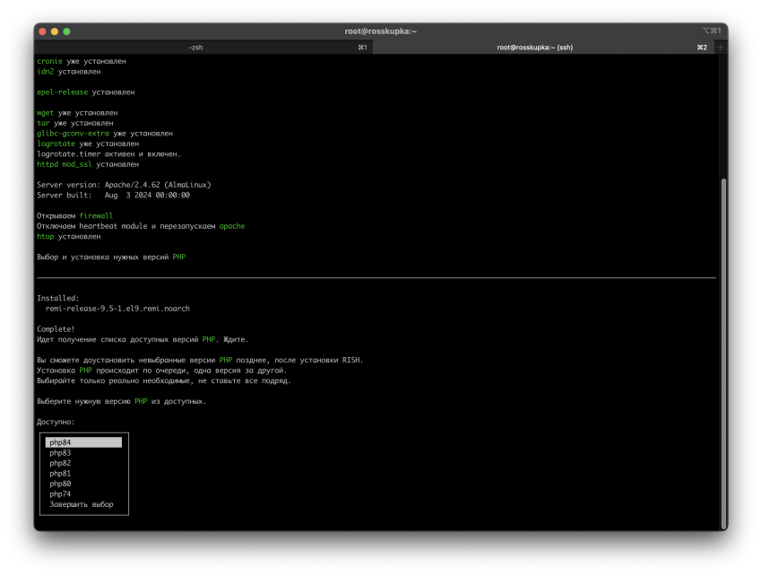The height and width of the screenshot is (576, 762).
Task: Click the window title root@rosskupka:~
Action: pos(380,31)
